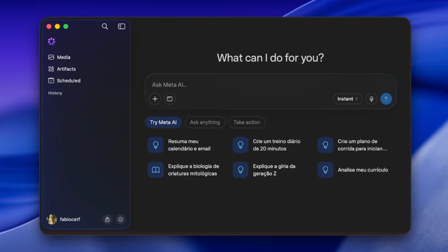Viewport: 448px width, 252px height.
Task: Choose Explique a biologia de criaturas suggestion
Action: 185,170
